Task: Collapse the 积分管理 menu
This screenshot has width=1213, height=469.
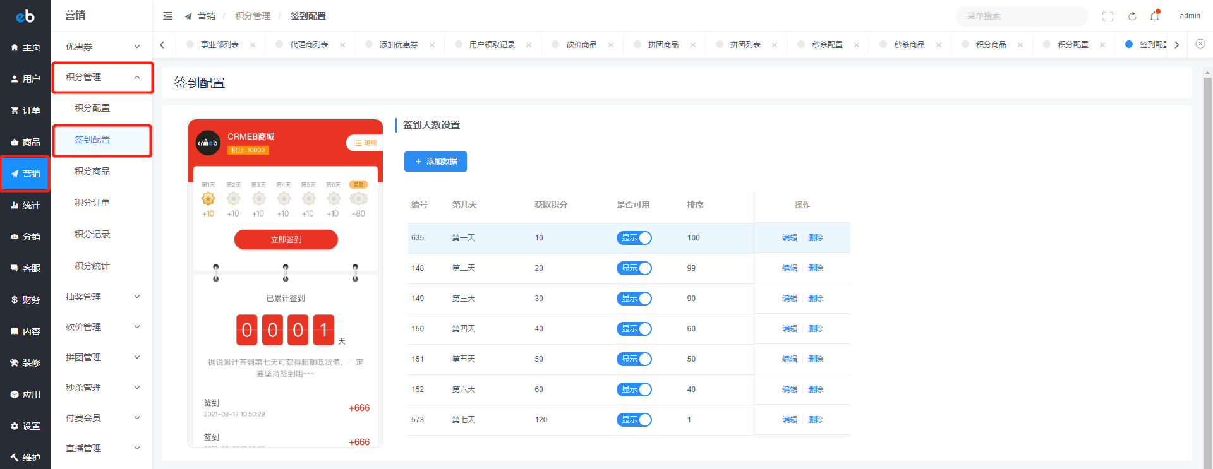Action: pos(102,77)
